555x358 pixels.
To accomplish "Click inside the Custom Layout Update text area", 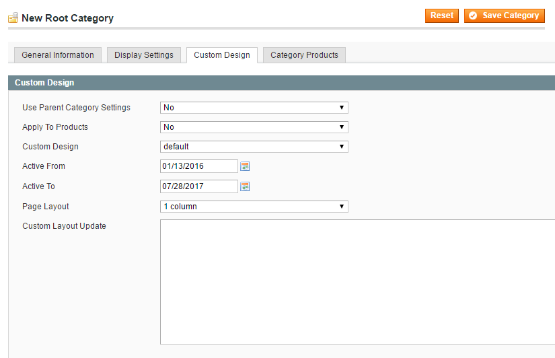I will coord(357,281).
